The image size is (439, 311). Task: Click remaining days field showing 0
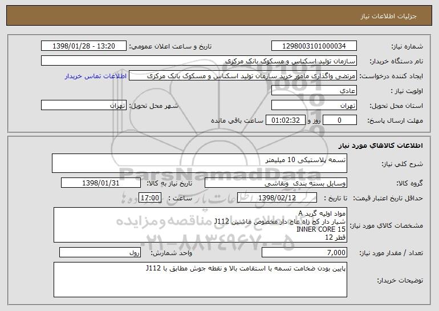[340, 120]
